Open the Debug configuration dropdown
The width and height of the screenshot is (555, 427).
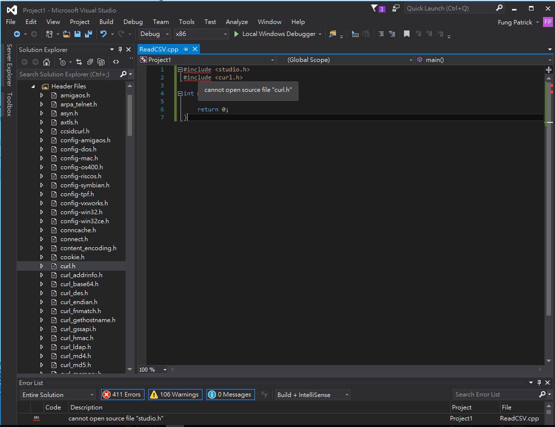click(x=154, y=34)
